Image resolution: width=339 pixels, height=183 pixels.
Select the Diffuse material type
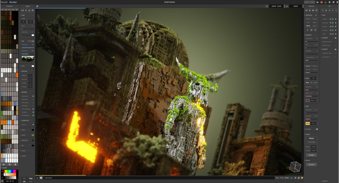(x=308, y=19)
